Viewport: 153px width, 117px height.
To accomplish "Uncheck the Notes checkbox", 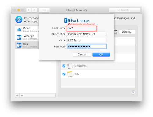I will [64, 74].
